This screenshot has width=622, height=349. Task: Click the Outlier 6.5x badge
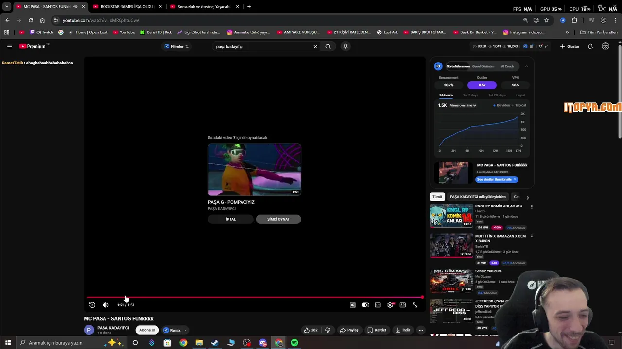point(482,85)
